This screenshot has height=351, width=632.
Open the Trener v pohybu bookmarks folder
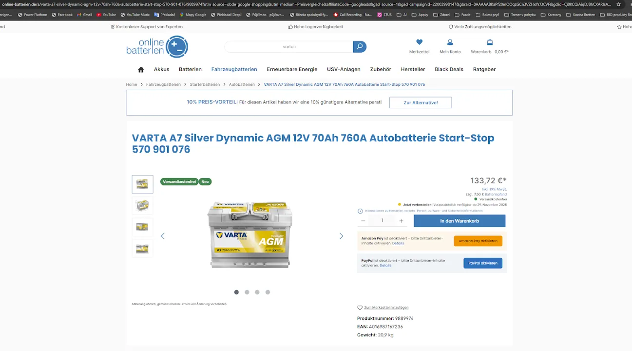coord(520,15)
